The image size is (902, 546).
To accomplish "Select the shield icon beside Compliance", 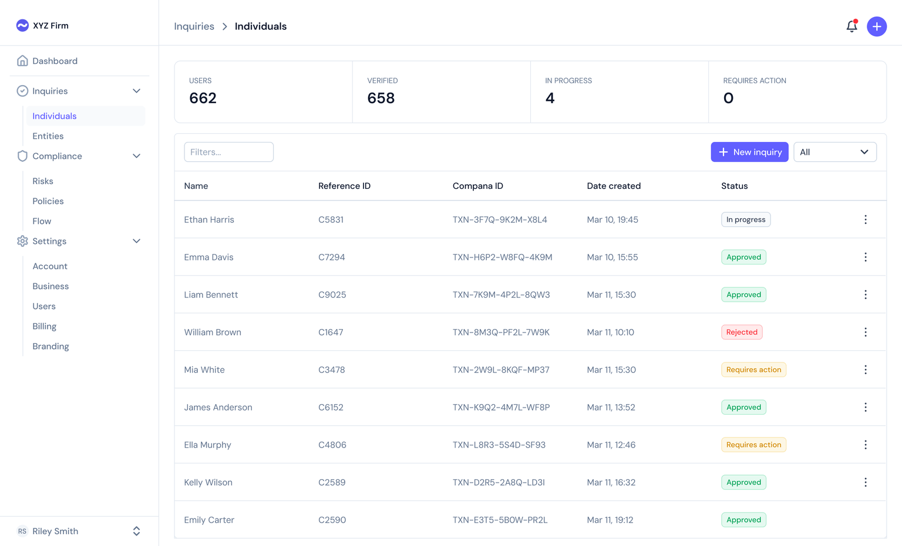I will pos(22,156).
